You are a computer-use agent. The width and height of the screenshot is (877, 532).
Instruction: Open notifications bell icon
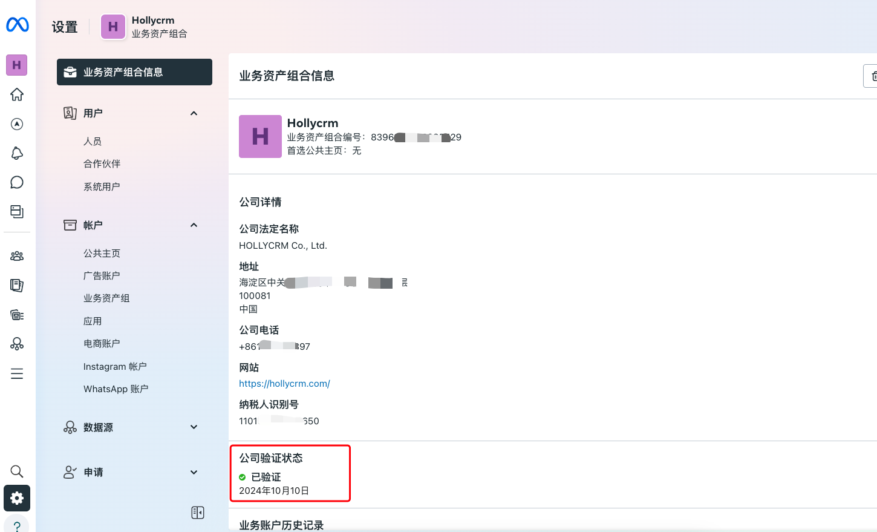pos(17,153)
